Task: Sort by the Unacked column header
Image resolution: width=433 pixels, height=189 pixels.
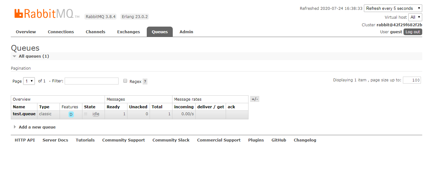Action: click(x=138, y=107)
